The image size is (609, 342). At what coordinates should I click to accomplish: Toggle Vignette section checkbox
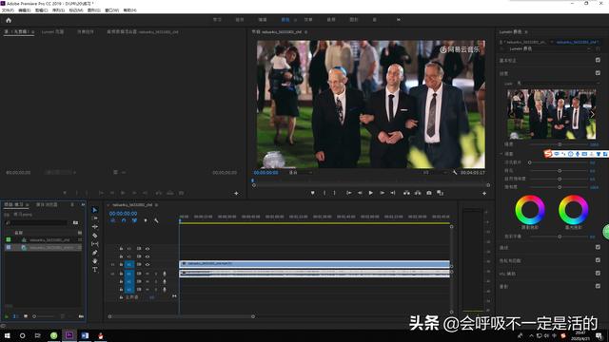pyautogui.click(x=598, y=286)
